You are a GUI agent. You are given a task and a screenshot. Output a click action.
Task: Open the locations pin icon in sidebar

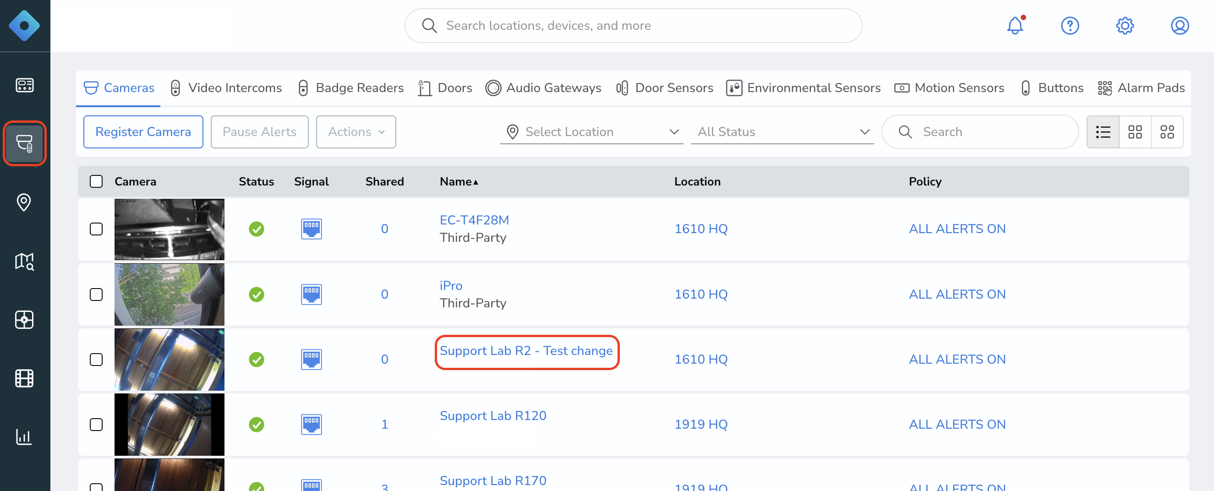click(x=24, y=202)
